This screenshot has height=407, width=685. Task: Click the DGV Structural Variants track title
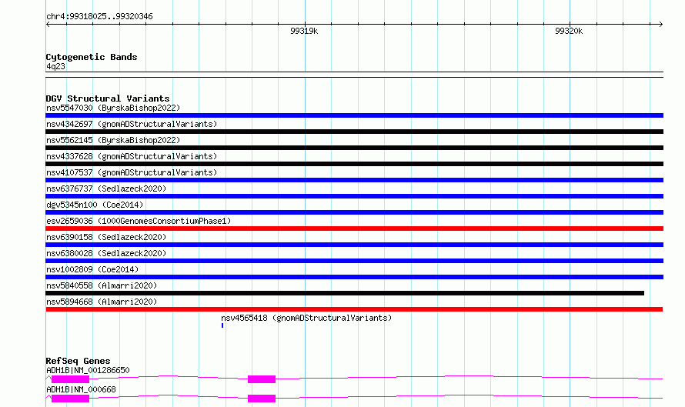pos(108,98)
